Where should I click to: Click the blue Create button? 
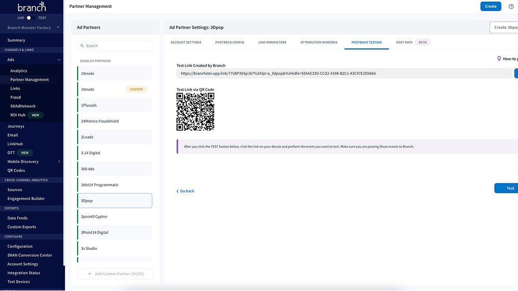(490, 6)
